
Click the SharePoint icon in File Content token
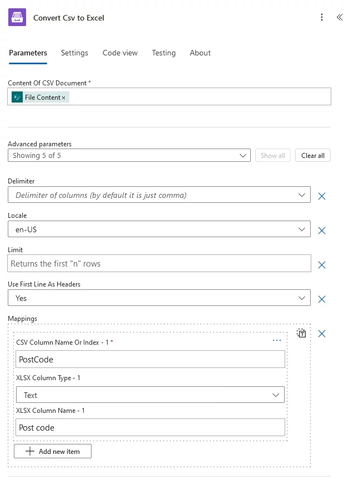coord(17,97)
